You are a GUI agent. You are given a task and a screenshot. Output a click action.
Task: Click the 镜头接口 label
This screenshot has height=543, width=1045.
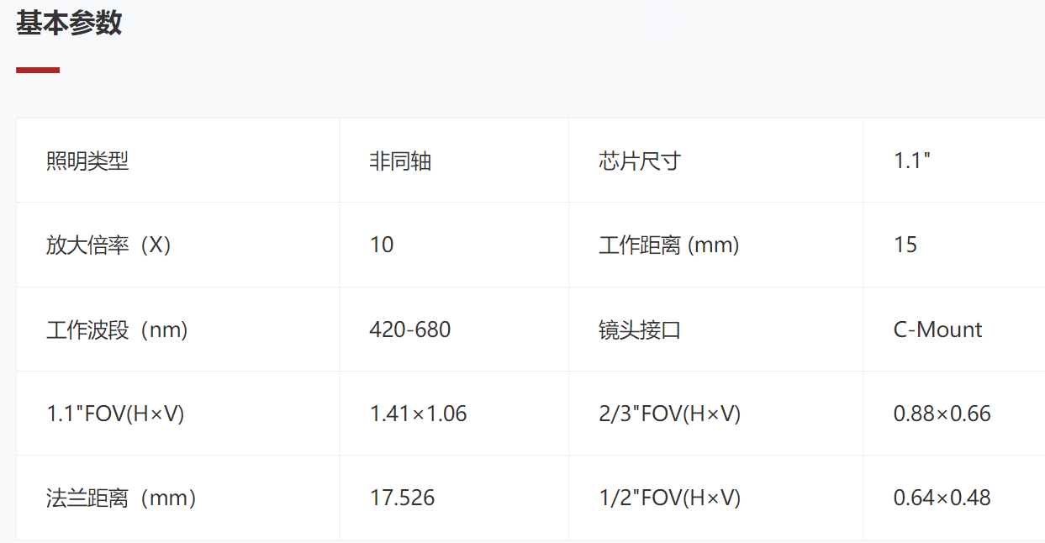pos(640,329)
